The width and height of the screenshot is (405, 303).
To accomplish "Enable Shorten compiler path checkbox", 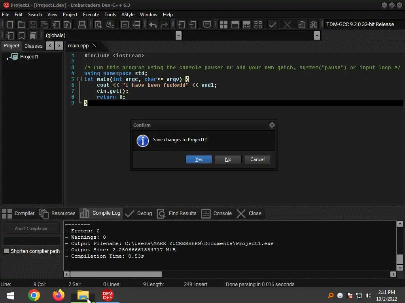I will pos(6,251).
